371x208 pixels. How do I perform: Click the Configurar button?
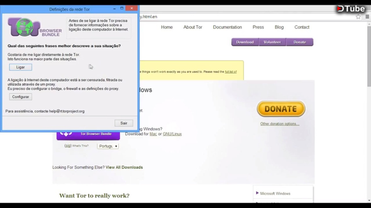[21, 96]
